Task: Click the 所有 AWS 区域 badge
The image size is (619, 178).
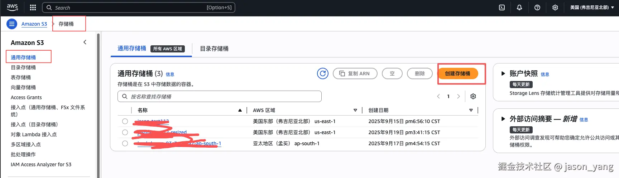Action: coord(168,49)
